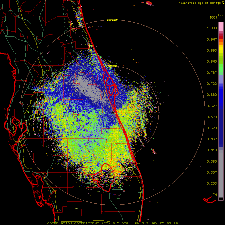Click the DCC label above the color scale
Image resolution: width=225 pixels, height=225 pixels.
[219, 15]
